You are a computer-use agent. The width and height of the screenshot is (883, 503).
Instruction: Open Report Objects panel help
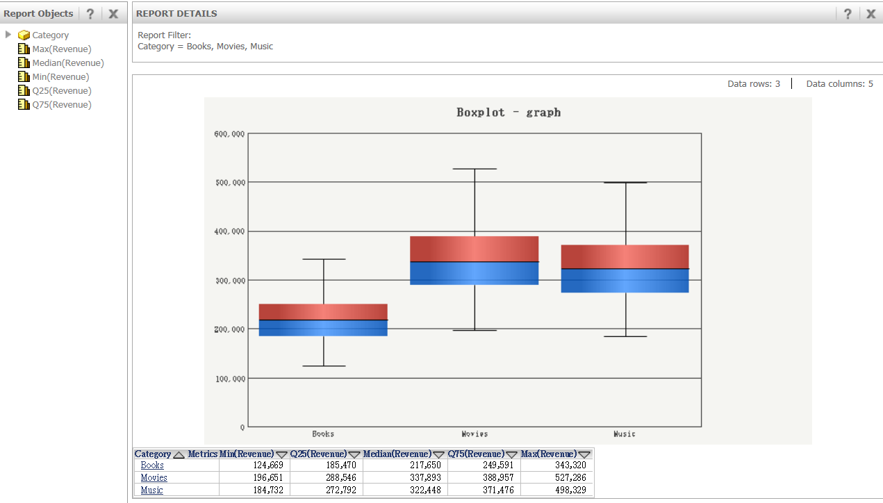(x=90, y=13)
